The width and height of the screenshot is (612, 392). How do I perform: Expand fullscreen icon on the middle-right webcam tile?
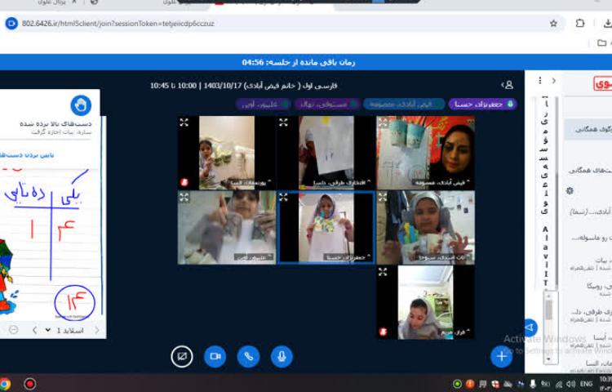tap(383, 197)
